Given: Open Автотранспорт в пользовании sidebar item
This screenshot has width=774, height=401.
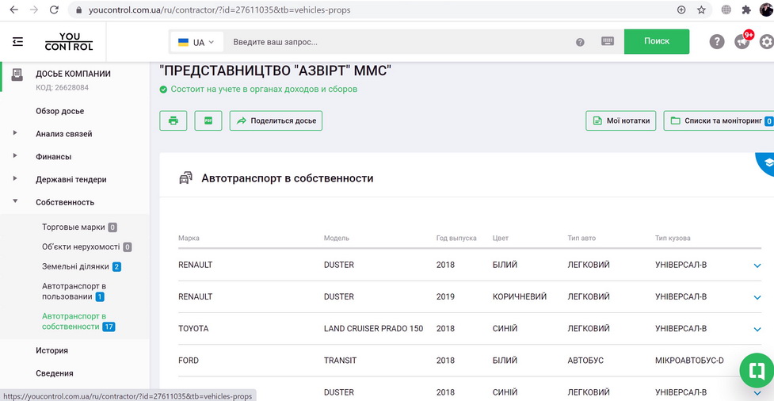Looking at the screenshot, I should tap(74, 292).
